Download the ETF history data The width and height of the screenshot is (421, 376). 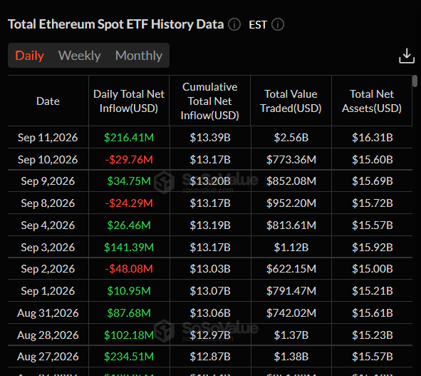click(x=407, y=56)
